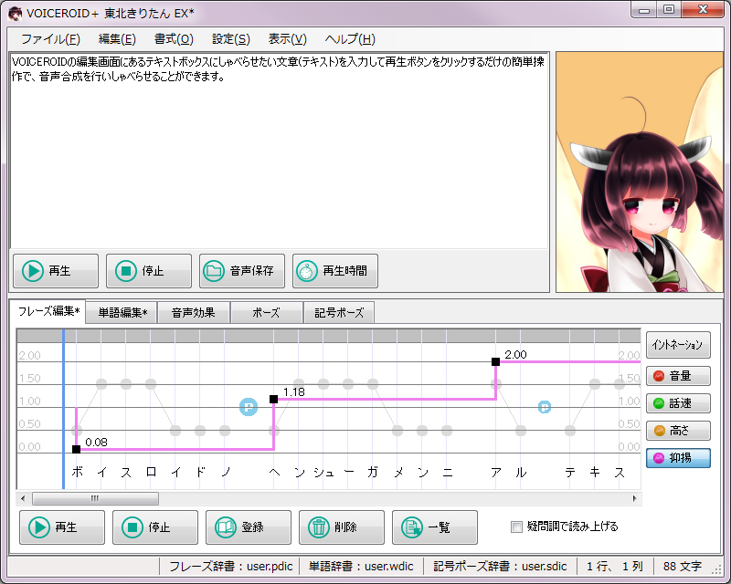This screenshot has width=731, height=584.
Task: Select the 抑揚 intonation range button
Action: (678, 458)
